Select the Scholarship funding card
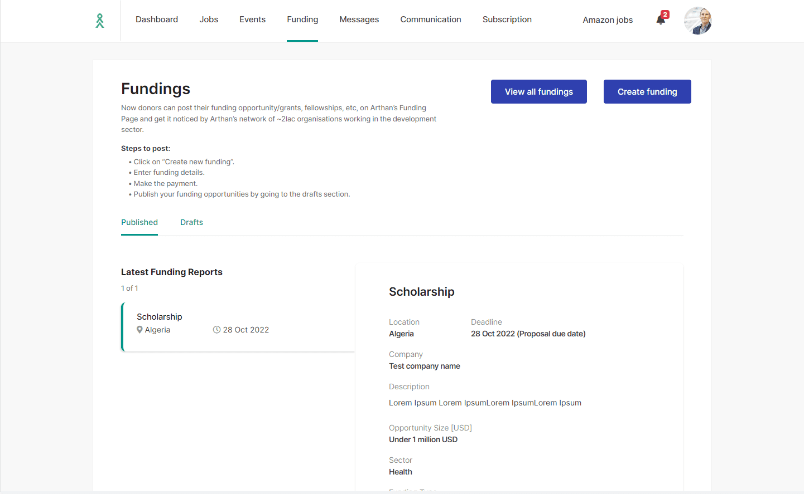 click(x=238, y=327)
